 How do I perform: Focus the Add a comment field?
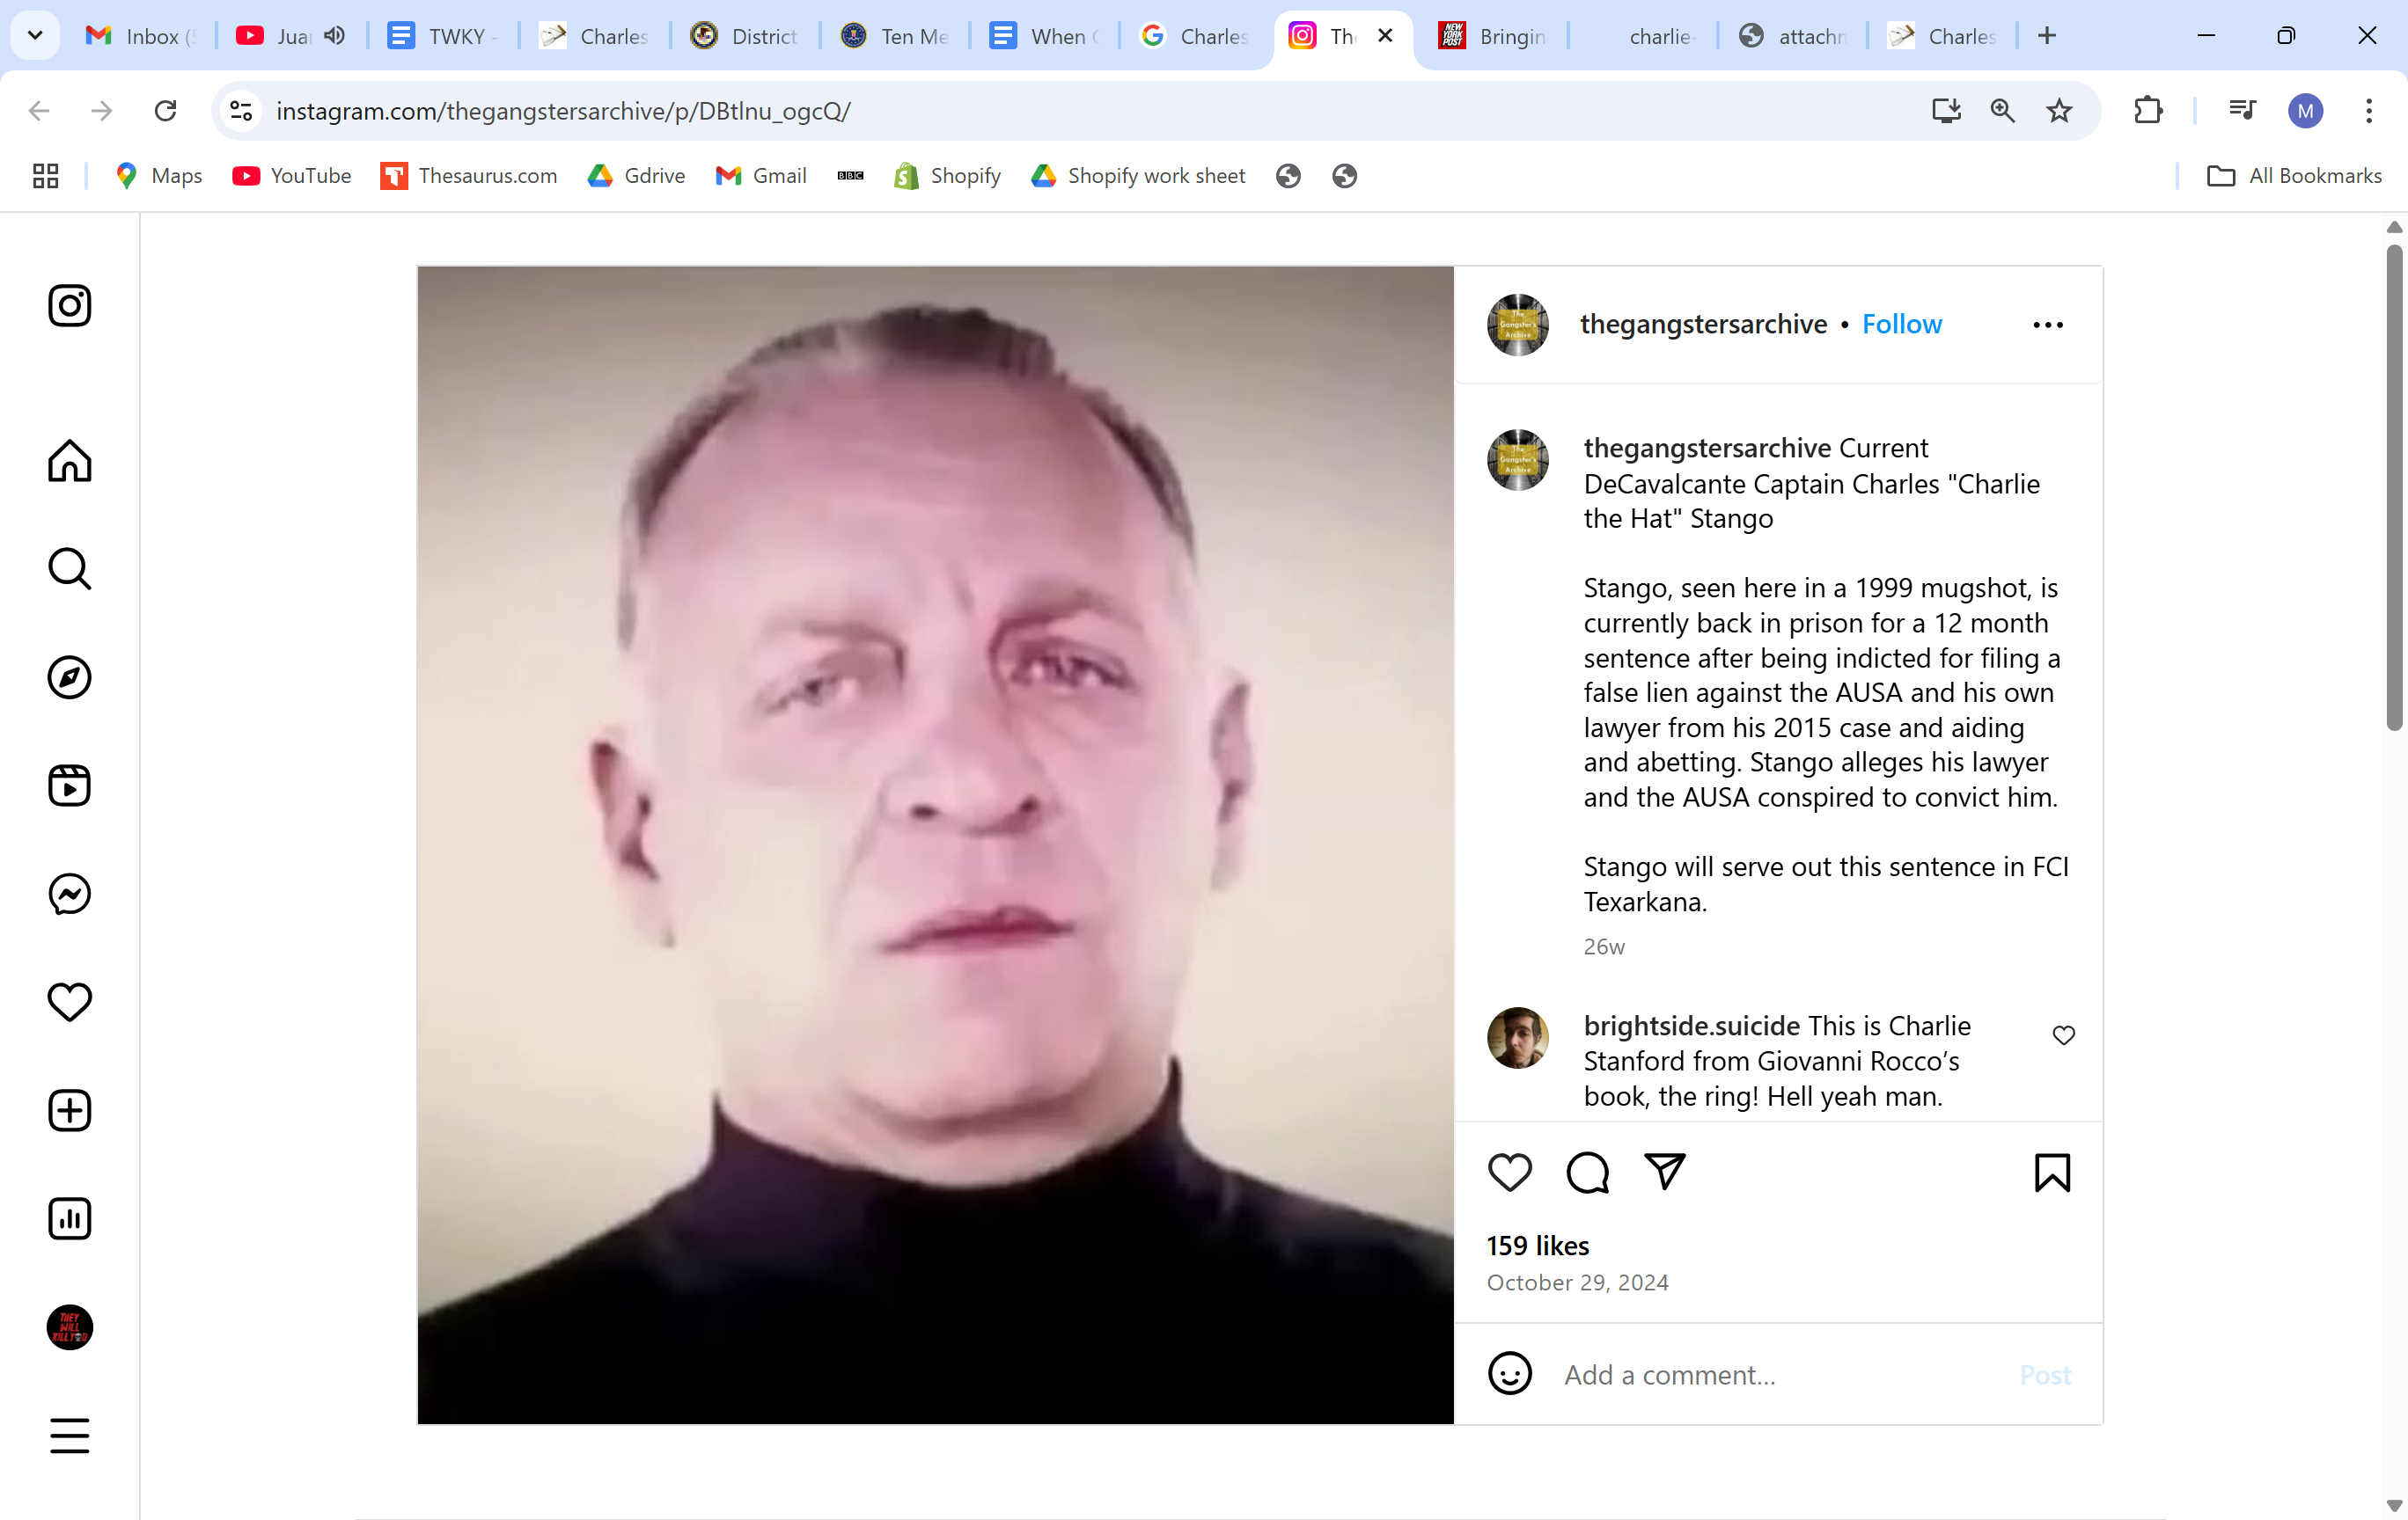click(x=1780, y=1375)
